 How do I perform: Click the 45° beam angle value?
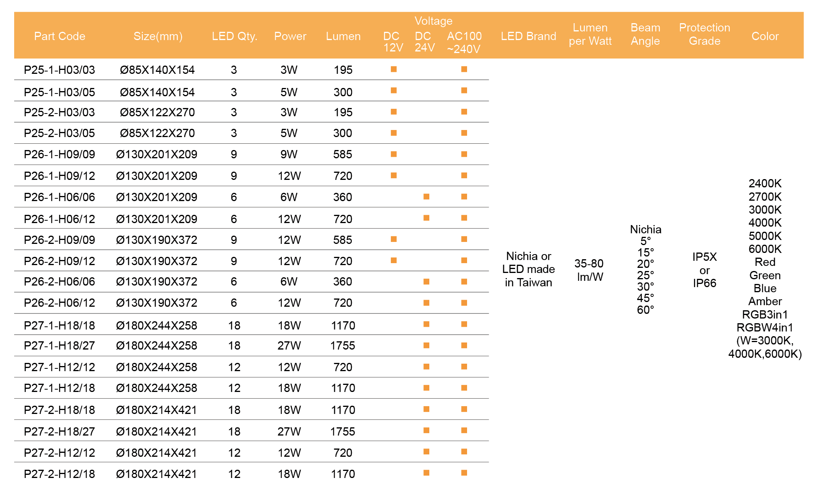[x=645, y=298]
